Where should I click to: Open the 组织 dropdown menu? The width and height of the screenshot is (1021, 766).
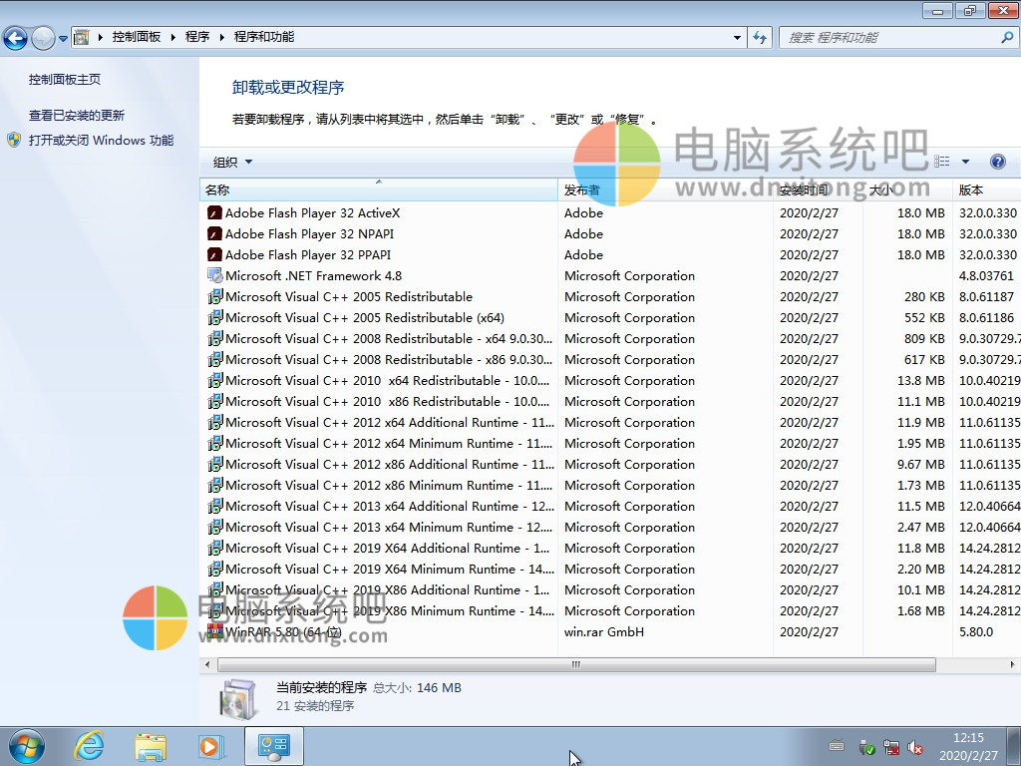coord(232,163)
